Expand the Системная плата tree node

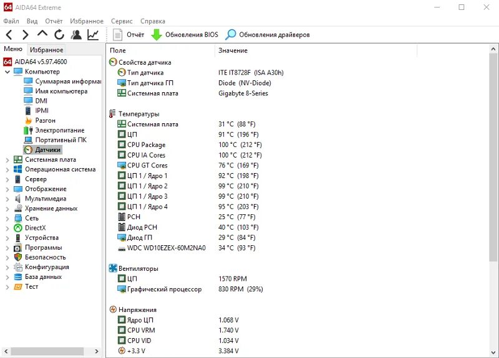point(7,160)
